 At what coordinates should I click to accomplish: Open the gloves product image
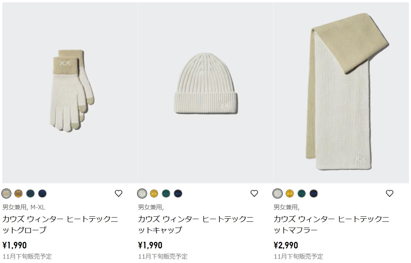tap(70, 93)
